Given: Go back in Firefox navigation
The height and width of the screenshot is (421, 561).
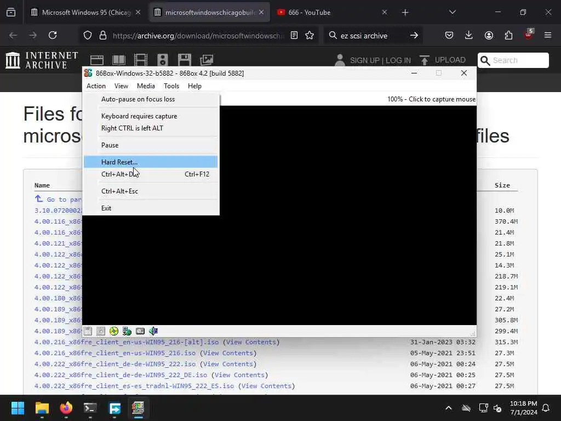Looking at the screenshot, I should click(x=13, y=35).
